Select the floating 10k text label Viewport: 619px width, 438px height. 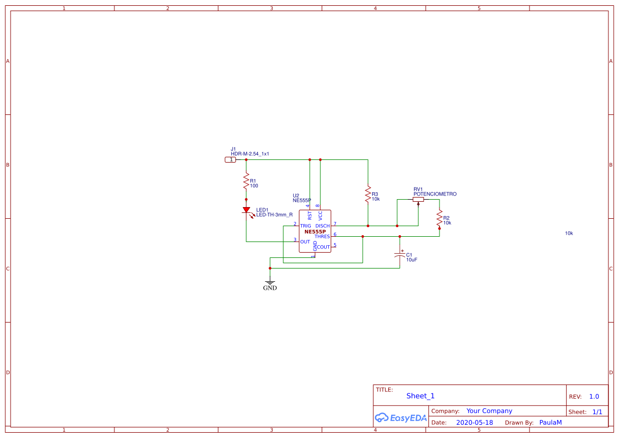coord(568,233)
